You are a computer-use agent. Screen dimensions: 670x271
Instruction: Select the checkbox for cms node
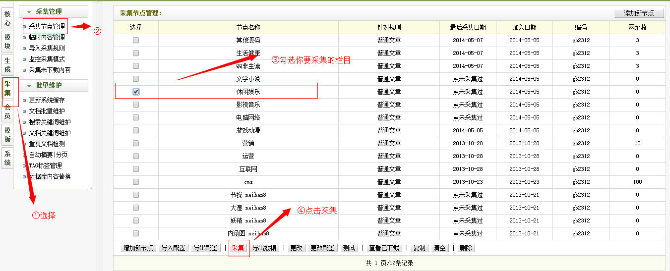(136, 182)
